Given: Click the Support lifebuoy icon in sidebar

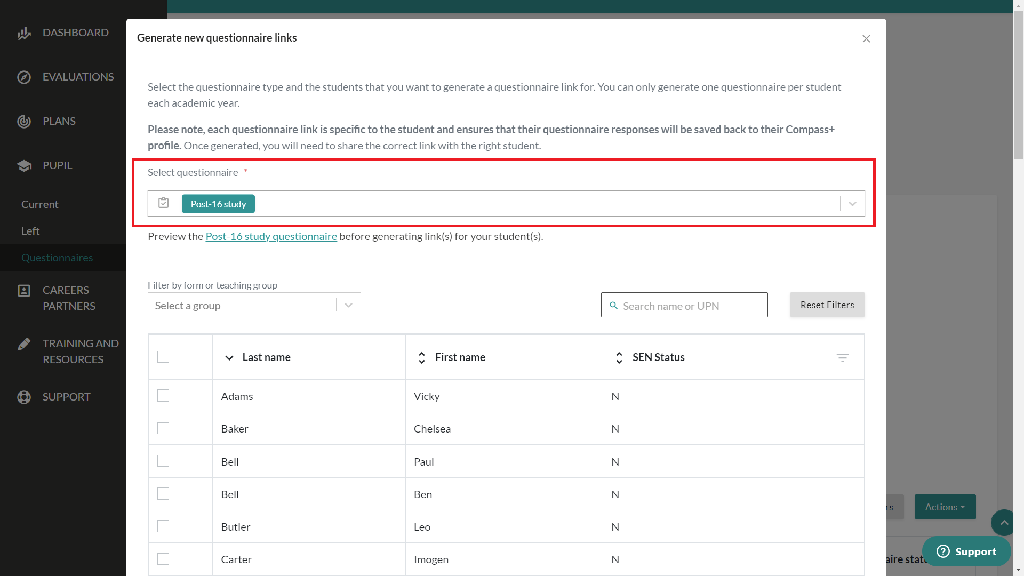Looking at the screenshot, I should [x=24, y=397].
